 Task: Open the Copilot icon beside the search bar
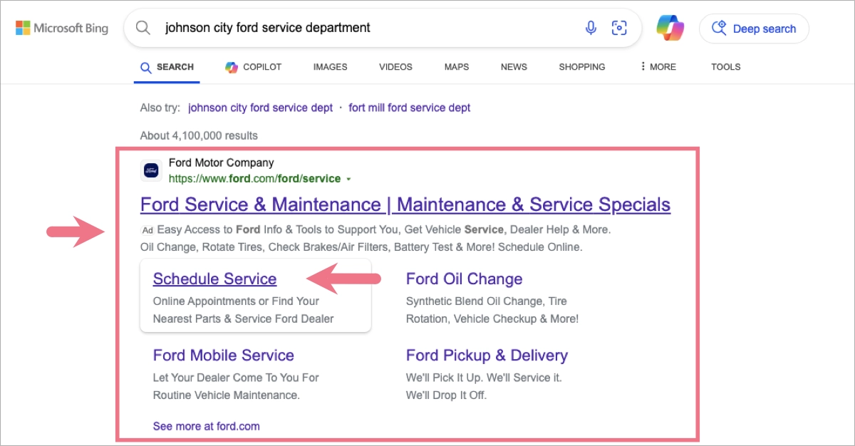(670, 28)
